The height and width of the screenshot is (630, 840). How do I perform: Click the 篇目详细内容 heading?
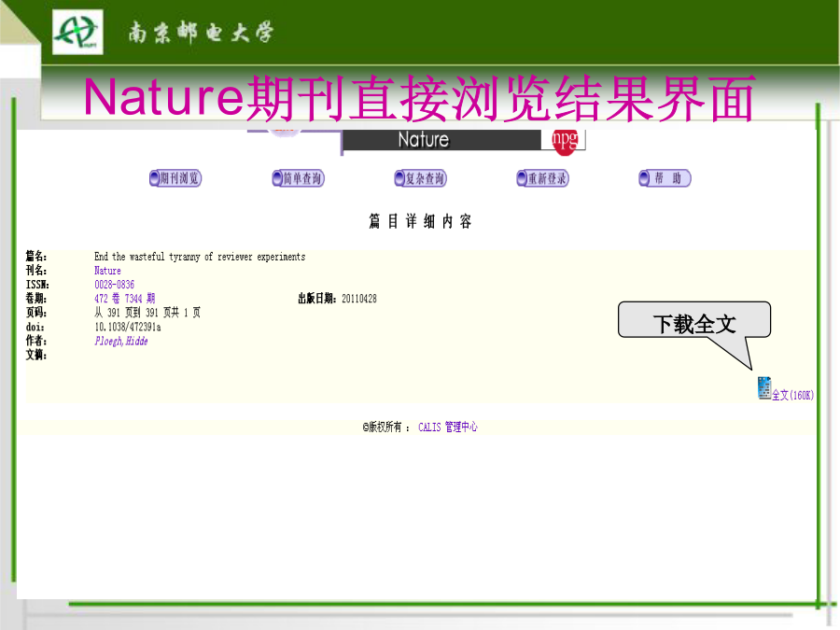click(420, 221)
